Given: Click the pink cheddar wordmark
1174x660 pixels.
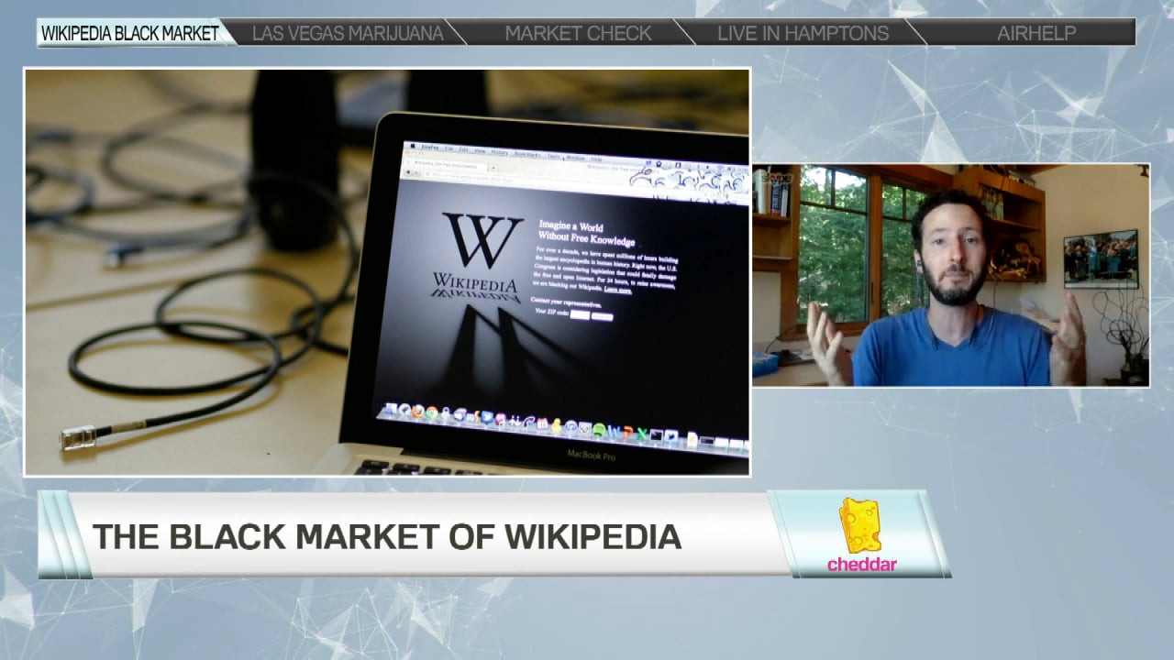Looking at the screenshot, I should [861, 565].
